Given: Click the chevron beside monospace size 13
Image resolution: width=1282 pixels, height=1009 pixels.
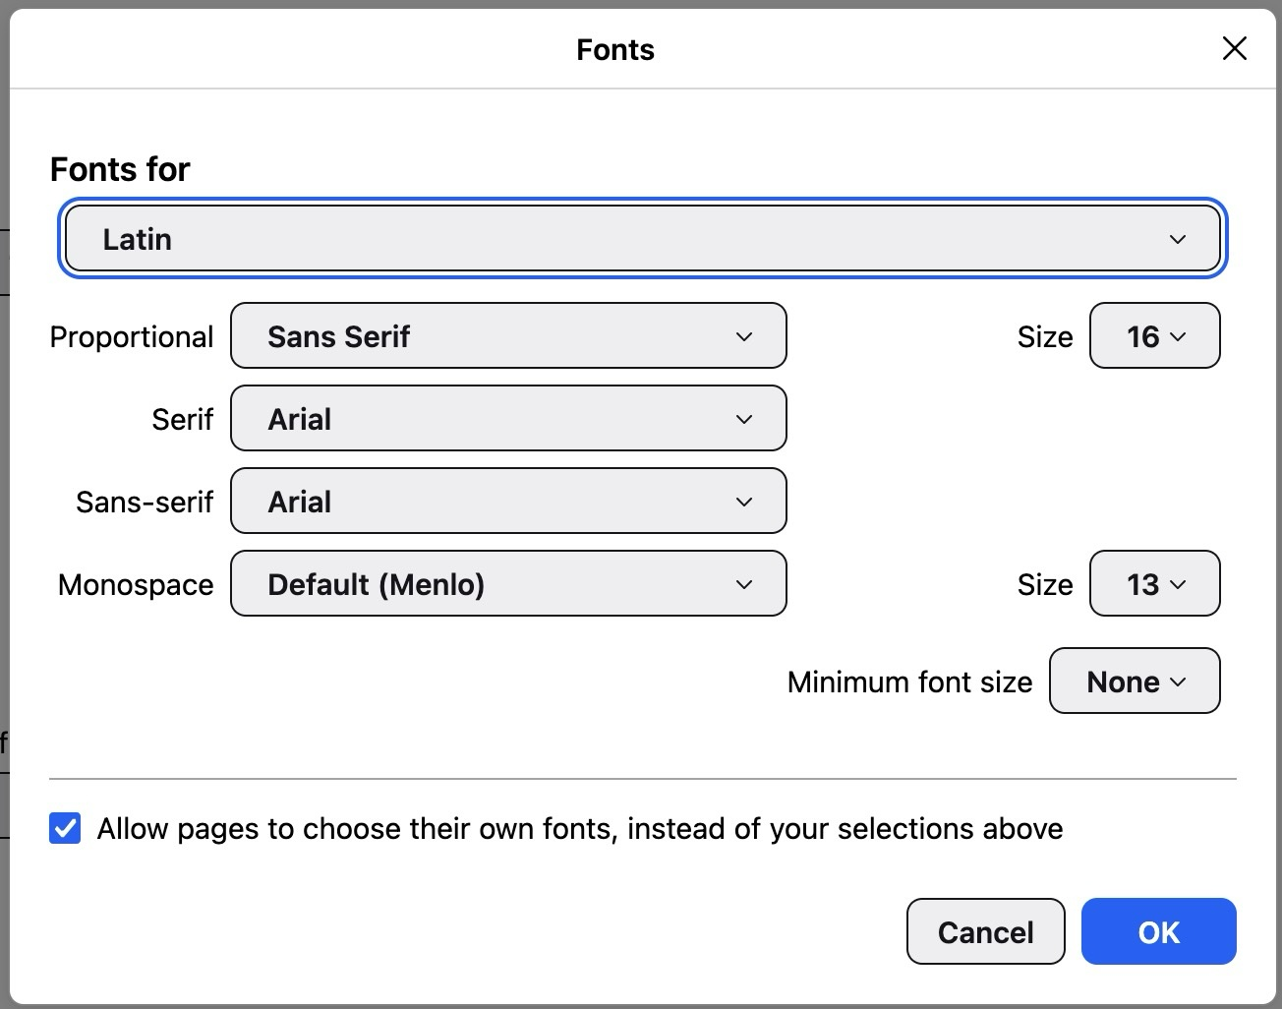Looking at the screenshot, I should (x=1178, y=584).
